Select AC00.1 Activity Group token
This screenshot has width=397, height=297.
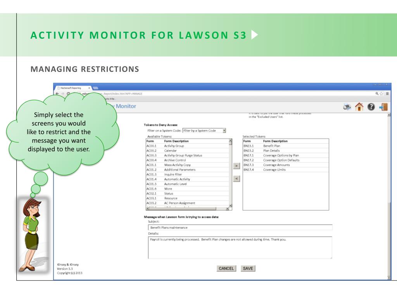click(187, 146)
